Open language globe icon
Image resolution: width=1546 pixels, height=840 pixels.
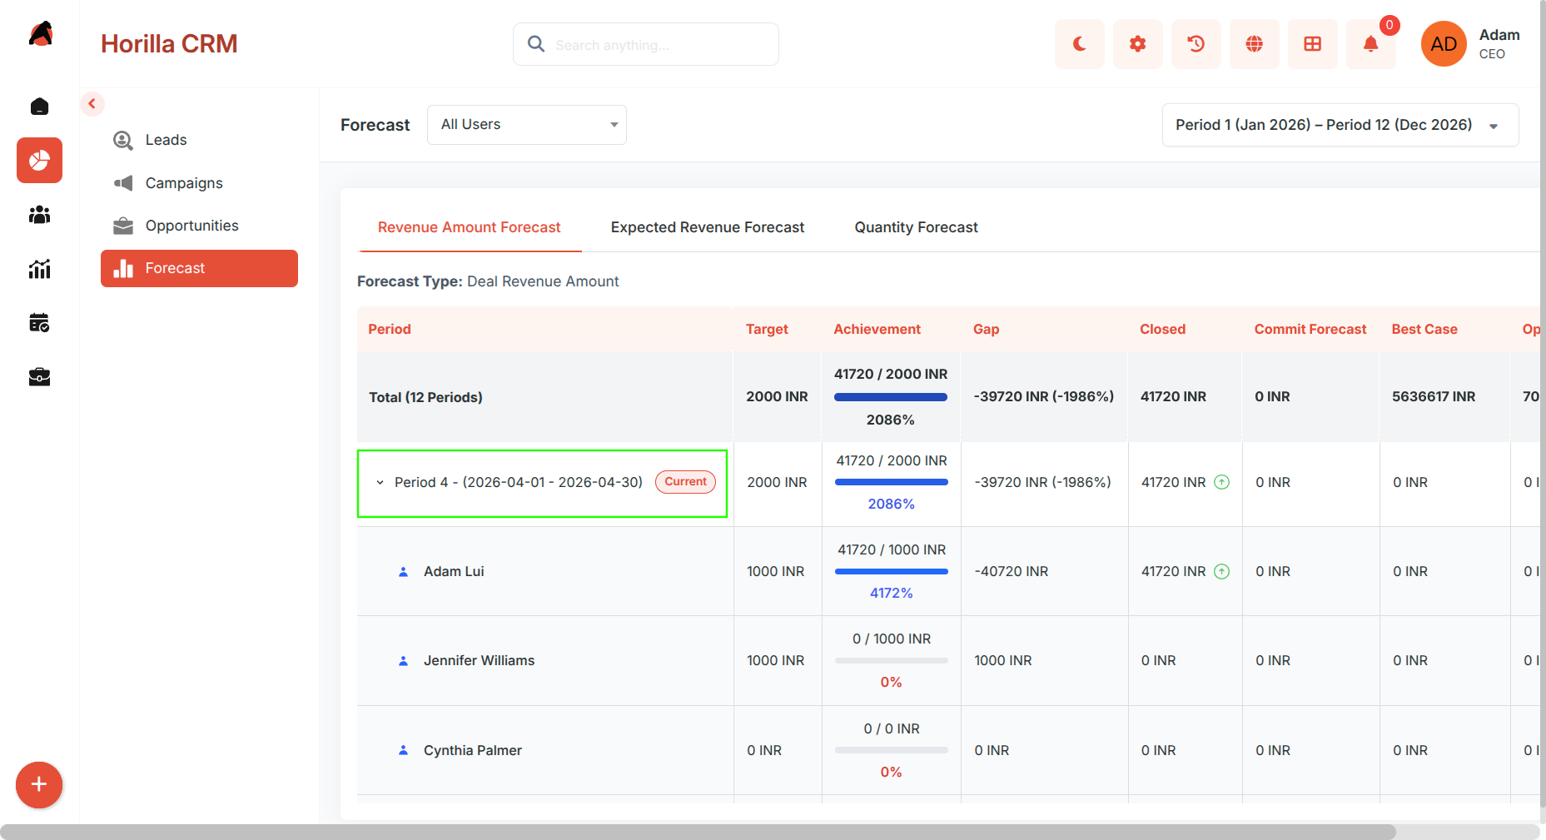tap(1255, 44)
